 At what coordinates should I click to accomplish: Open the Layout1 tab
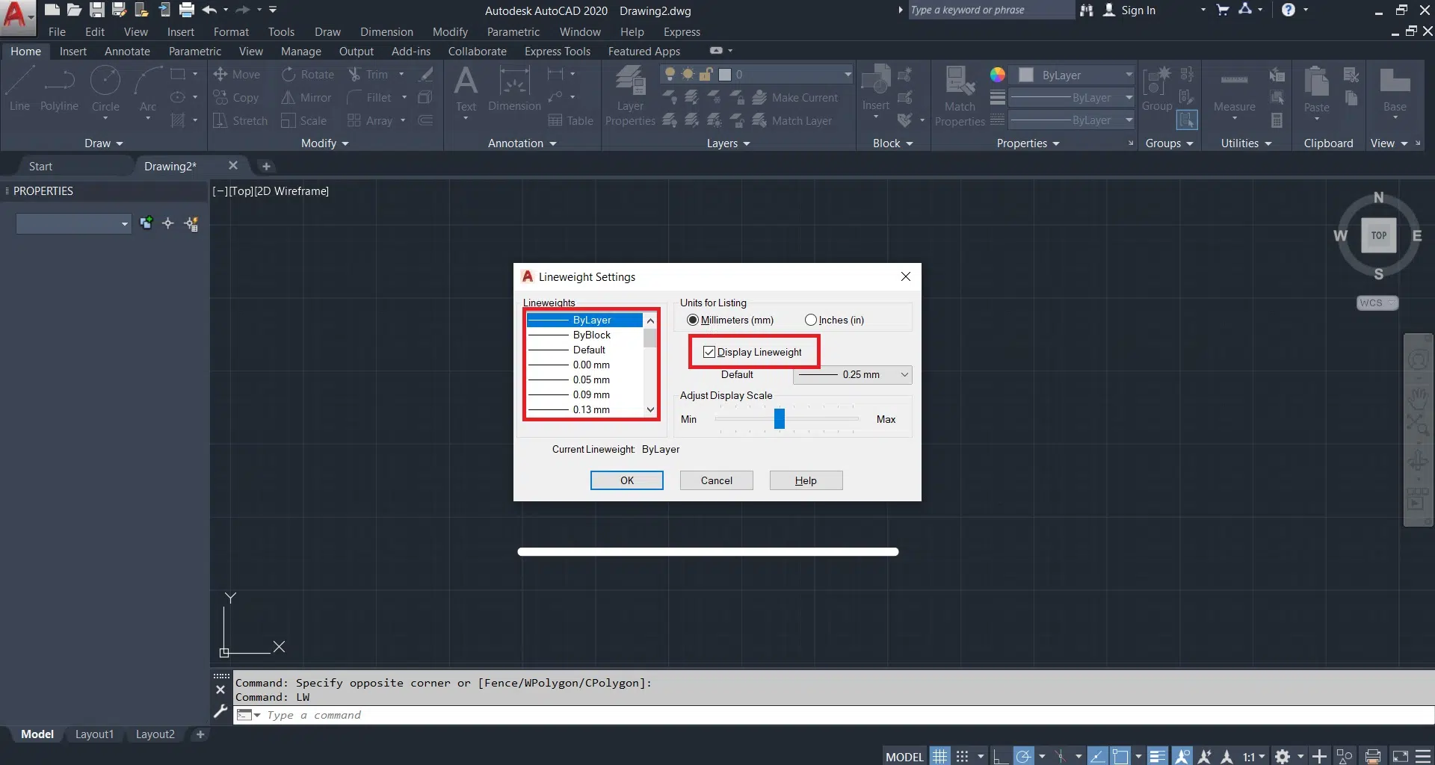94,734
